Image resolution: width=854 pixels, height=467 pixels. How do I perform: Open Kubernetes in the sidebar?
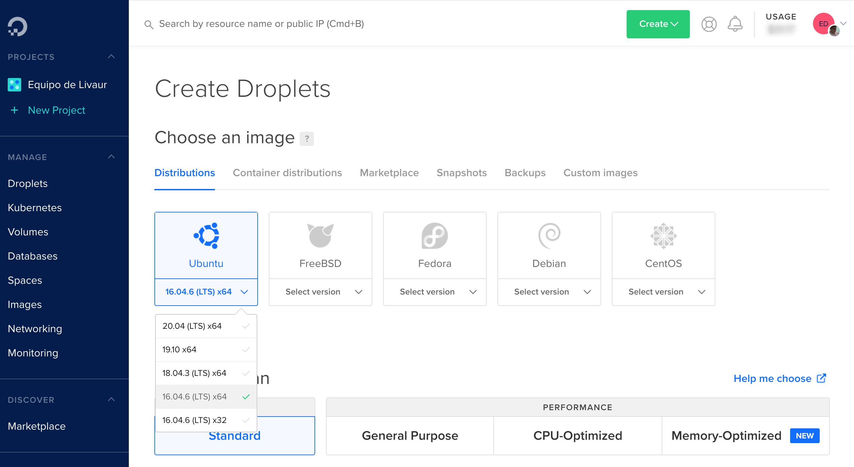(35, 208)
